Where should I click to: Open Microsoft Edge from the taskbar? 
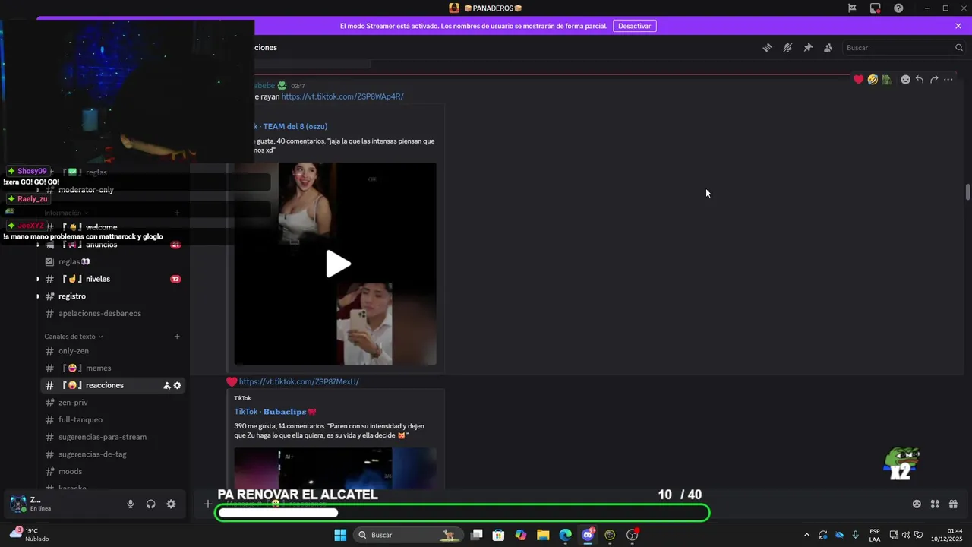(565, 535)
